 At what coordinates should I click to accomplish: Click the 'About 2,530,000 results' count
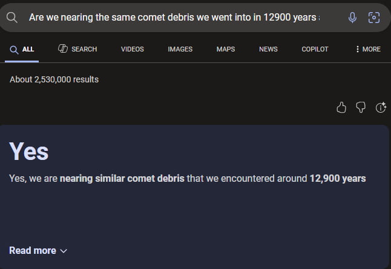[x=54, y=79]
